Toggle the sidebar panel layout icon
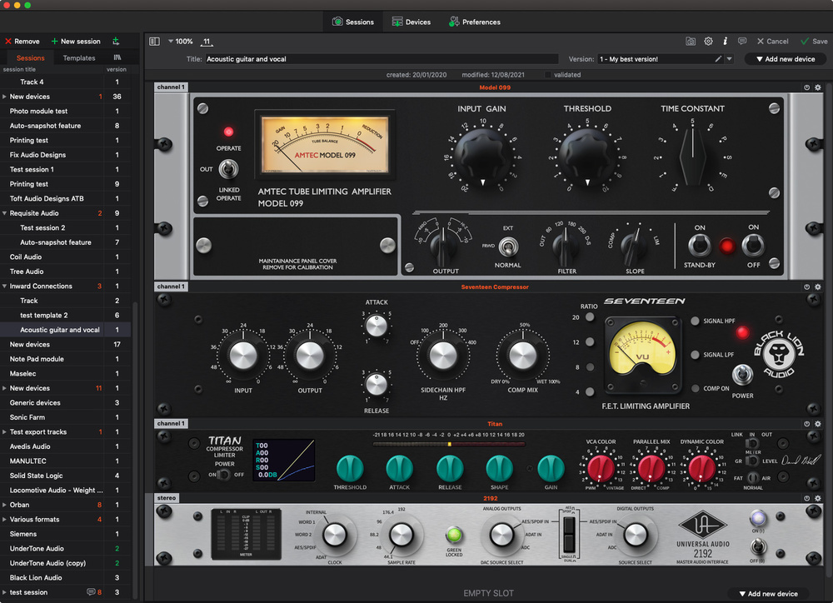The image size is (833, 603). coord(154,41)
